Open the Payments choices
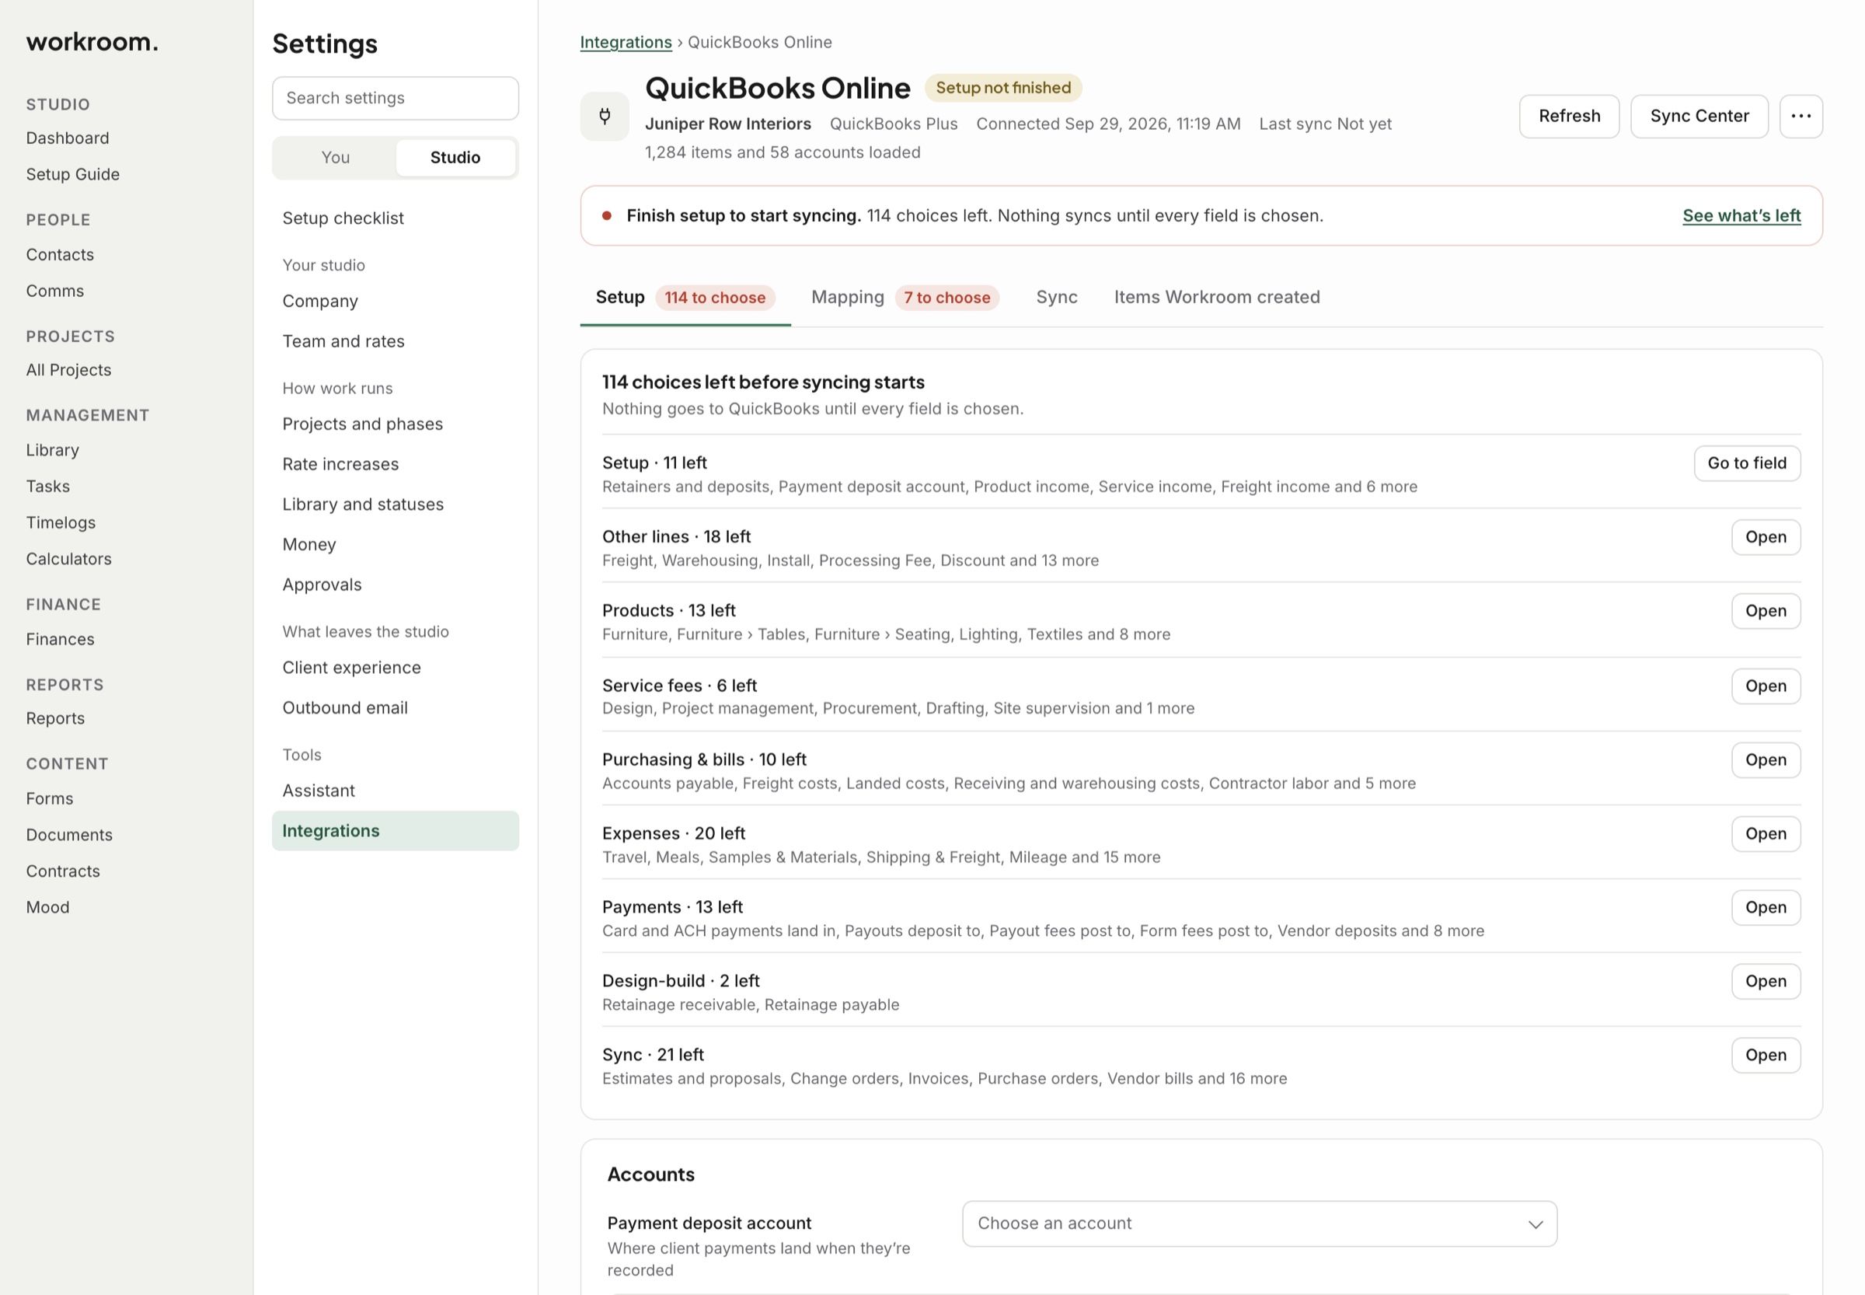Viewport: 1865px width, 1295px height. (1766, 908)
